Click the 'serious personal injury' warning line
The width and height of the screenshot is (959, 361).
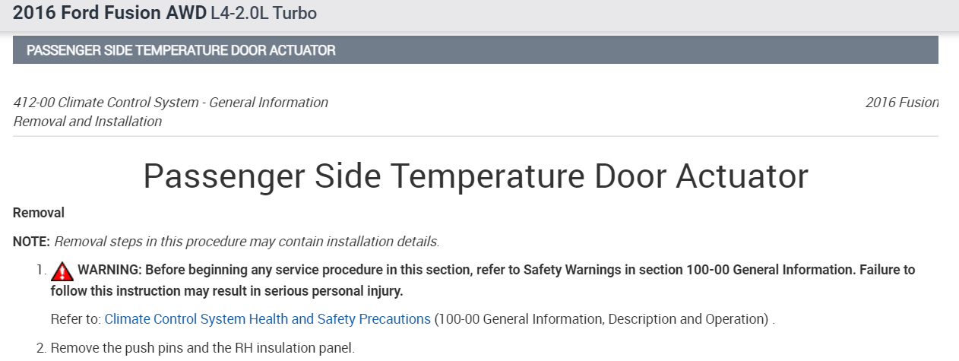pyautogui.click(x=226, y=291)
